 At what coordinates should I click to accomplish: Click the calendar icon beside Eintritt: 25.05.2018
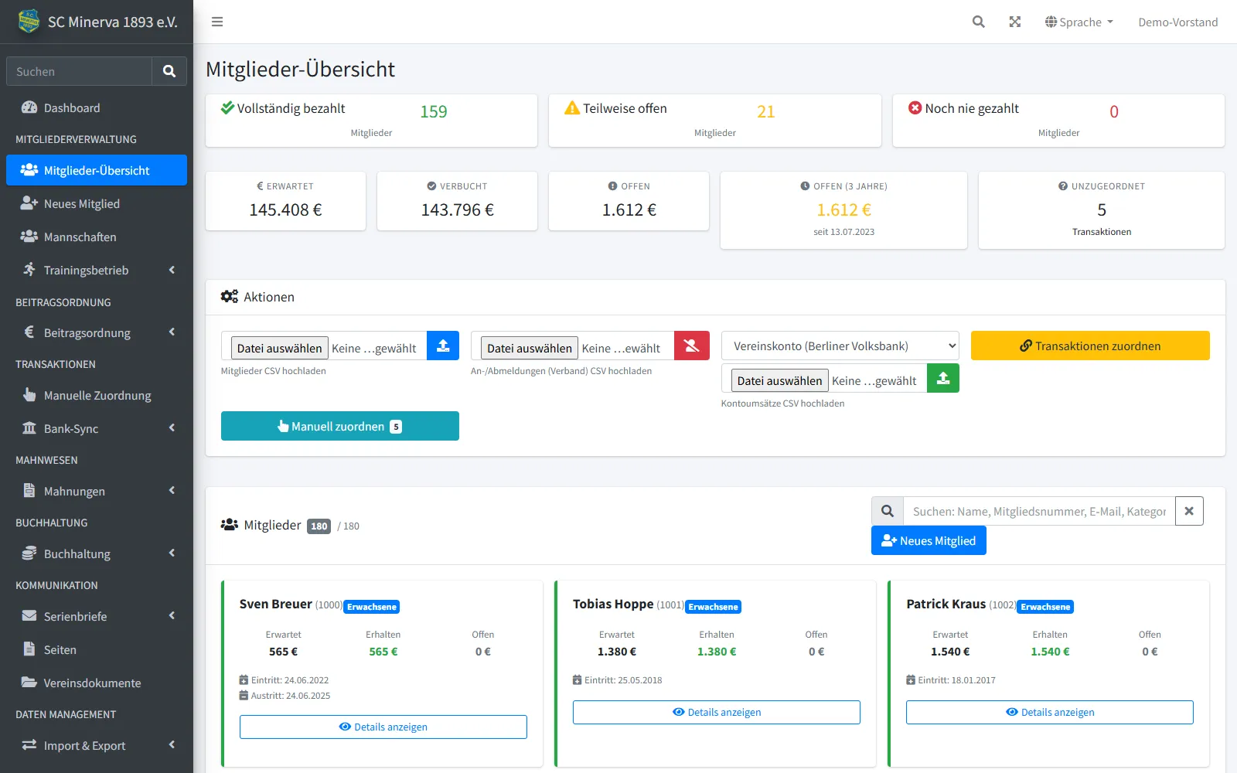(x=577, y=680)
